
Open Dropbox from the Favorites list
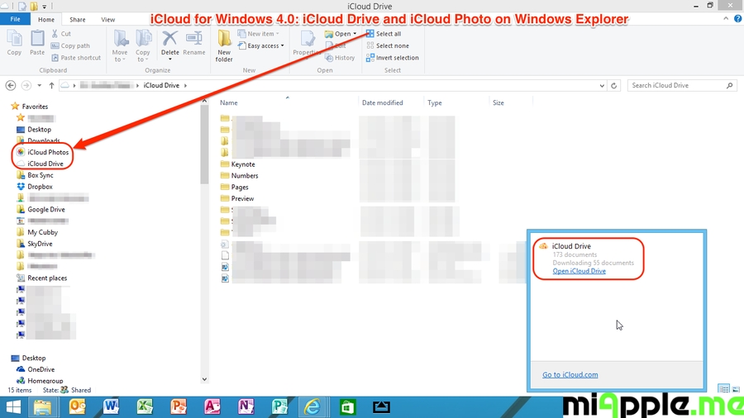[x=40, y=187]
